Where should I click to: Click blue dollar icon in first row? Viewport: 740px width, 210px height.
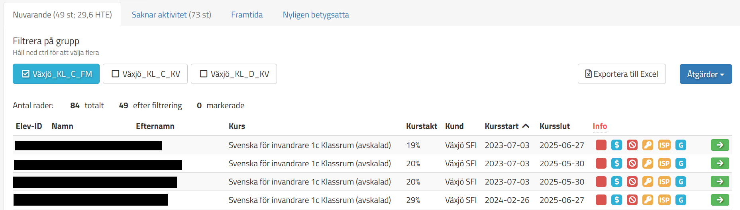click(616, 145)
